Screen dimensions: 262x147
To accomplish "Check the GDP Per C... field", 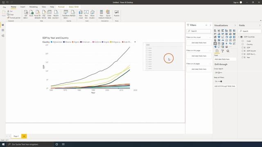I will pyautogui.click(x=243, y=54).
